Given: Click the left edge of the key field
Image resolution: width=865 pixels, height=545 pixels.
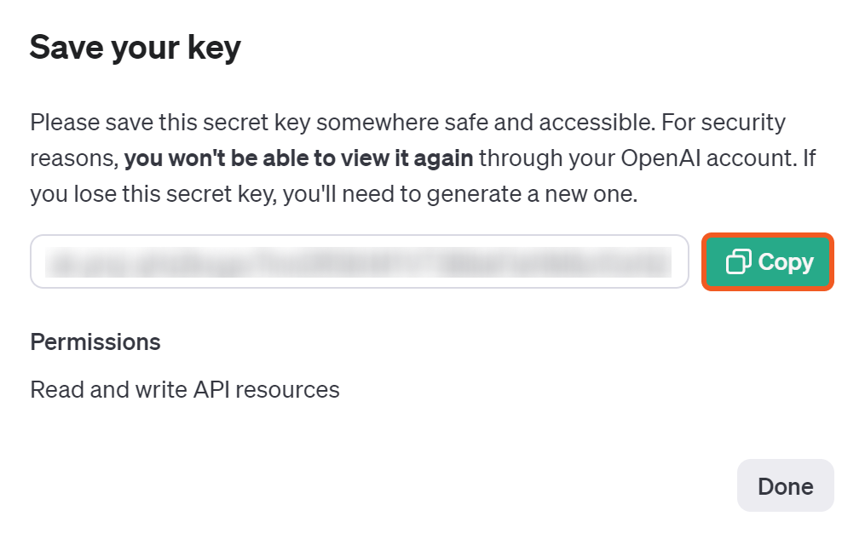Looking at the screenshot, I should click(39, 262).
